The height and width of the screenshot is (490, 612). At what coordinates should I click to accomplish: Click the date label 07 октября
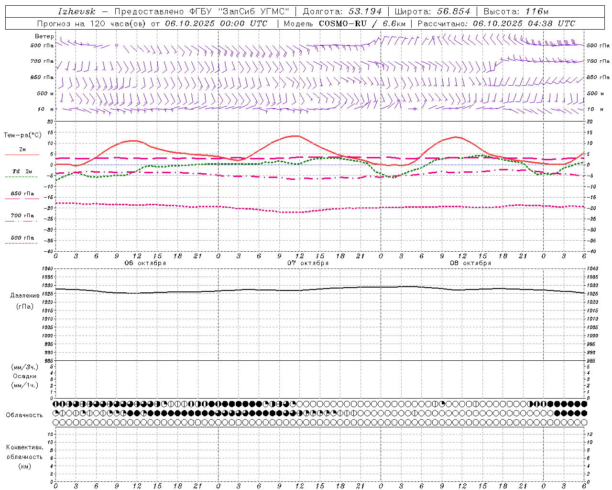click(308, 263)
